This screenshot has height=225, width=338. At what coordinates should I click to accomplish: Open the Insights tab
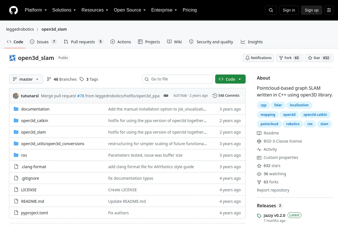click(252, 42)
